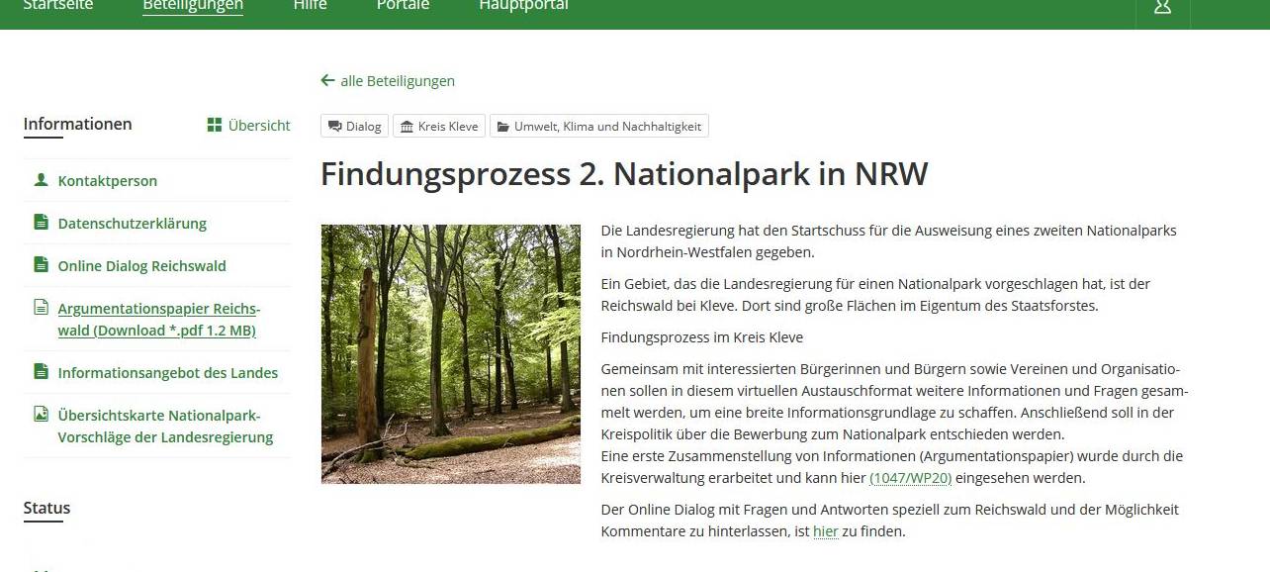Screen dimensions: 1270x572
Task: Download the Argumentationspapier Reichswald PDF
Action: pyautogui.click(x=158, y=319)
